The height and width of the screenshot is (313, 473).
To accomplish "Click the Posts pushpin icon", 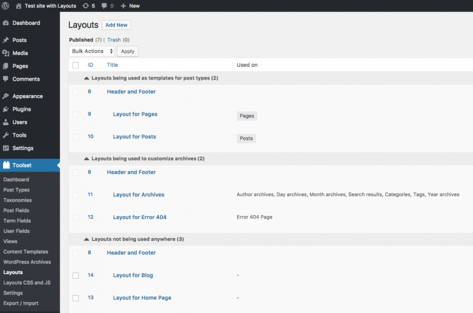I will pyautogui.click(x=6, y=40).
